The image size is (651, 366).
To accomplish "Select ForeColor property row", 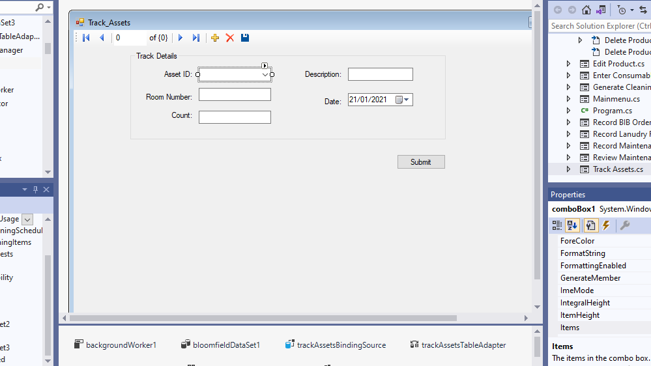I will 605,241.
